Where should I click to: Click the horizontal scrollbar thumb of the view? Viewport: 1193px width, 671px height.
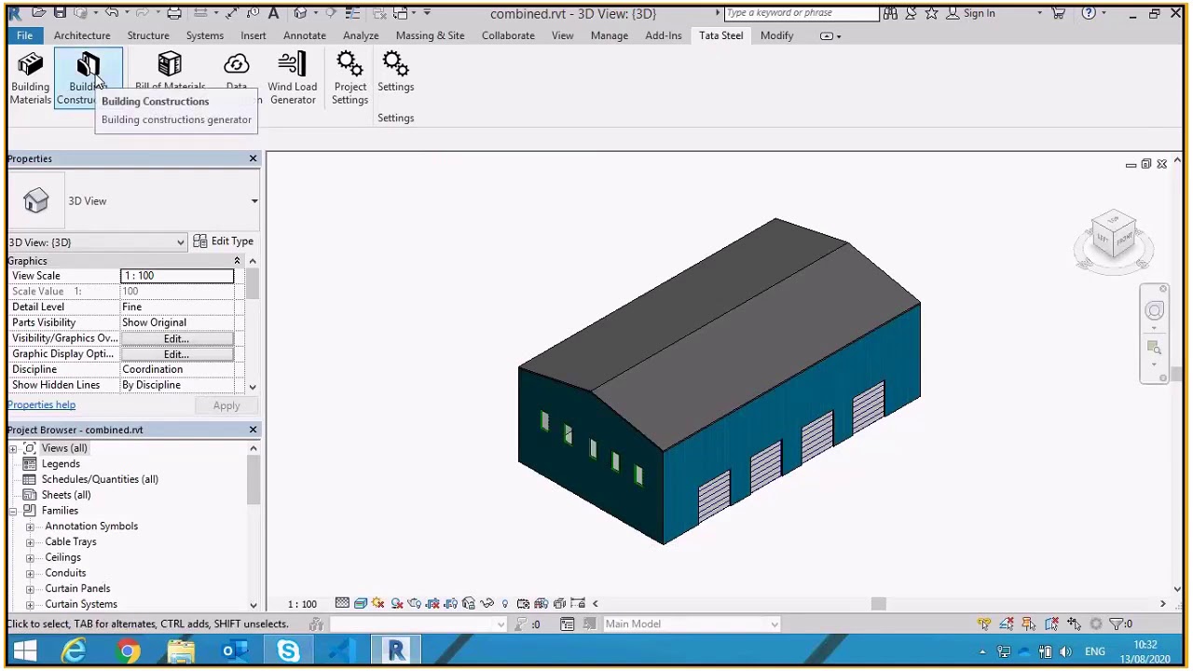click(x=878, y=604)
